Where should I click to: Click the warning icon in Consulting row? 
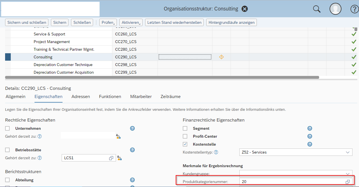(222, 57)
